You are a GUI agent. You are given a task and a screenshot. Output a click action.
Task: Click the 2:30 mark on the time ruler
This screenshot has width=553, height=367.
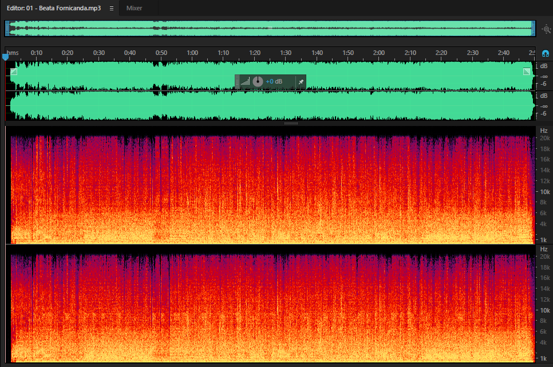(473, 53)
